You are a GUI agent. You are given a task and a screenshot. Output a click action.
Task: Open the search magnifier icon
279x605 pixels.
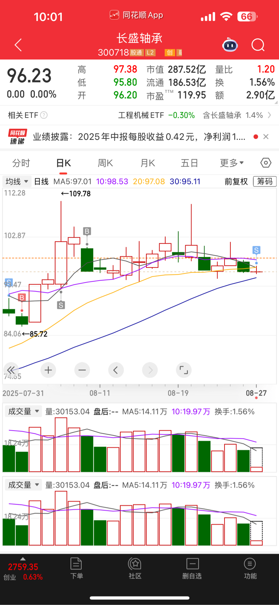tap(258, 45)
